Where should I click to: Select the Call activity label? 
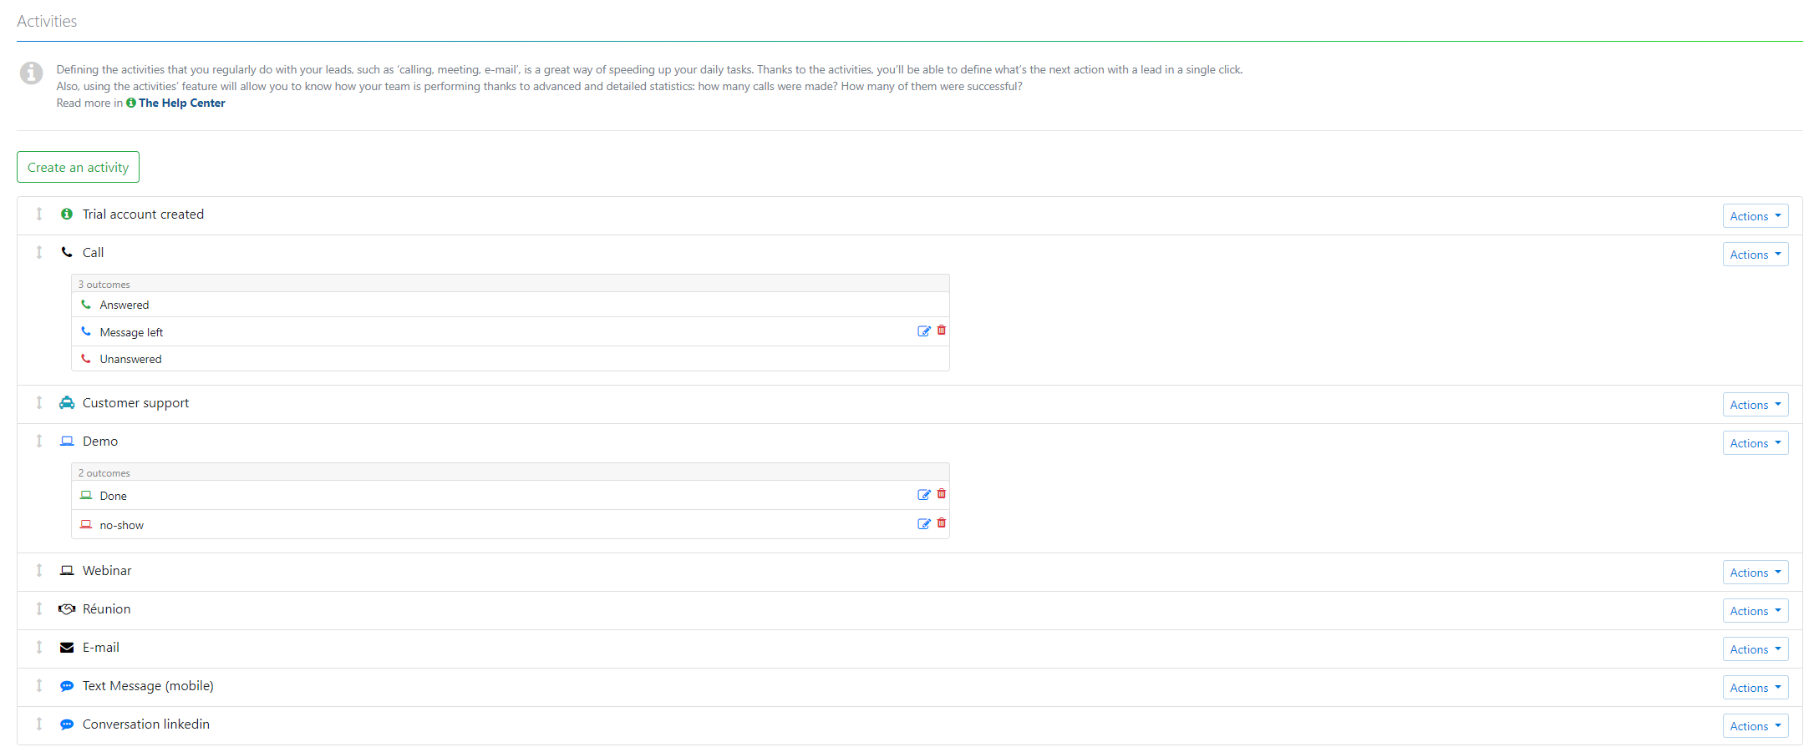click(x=93, y=253)
